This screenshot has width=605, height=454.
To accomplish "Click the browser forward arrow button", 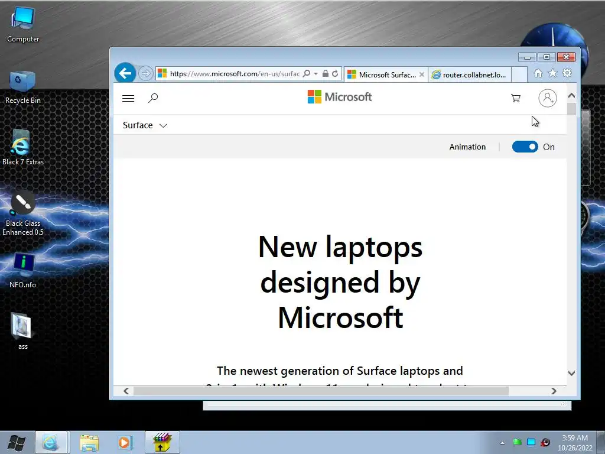I will [145, 73].
